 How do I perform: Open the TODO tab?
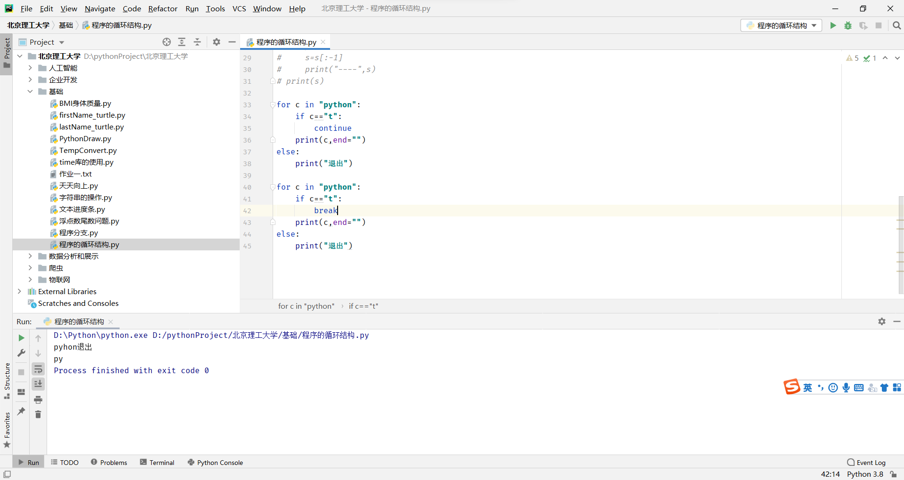[65, 463]
